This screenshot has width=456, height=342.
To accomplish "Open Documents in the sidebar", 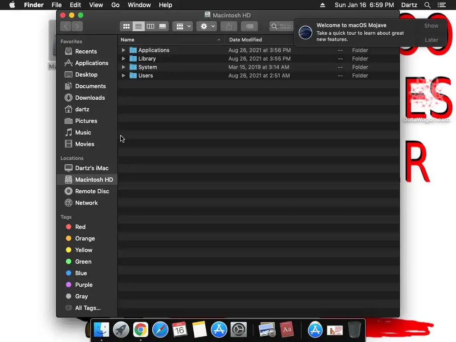I will tap(87, 86).
